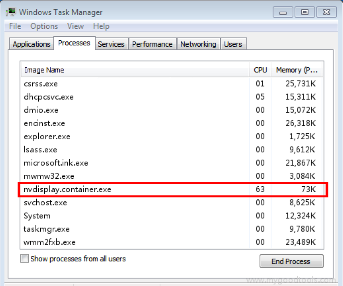
Task: Switch to the Services tab
Action: point(111,44)
